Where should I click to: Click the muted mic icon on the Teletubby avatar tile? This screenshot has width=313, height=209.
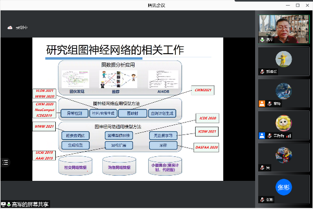coord(262,71)
